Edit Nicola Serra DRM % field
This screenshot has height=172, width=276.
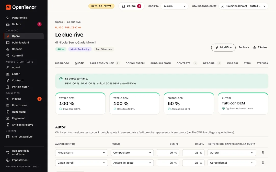[193, 153]
